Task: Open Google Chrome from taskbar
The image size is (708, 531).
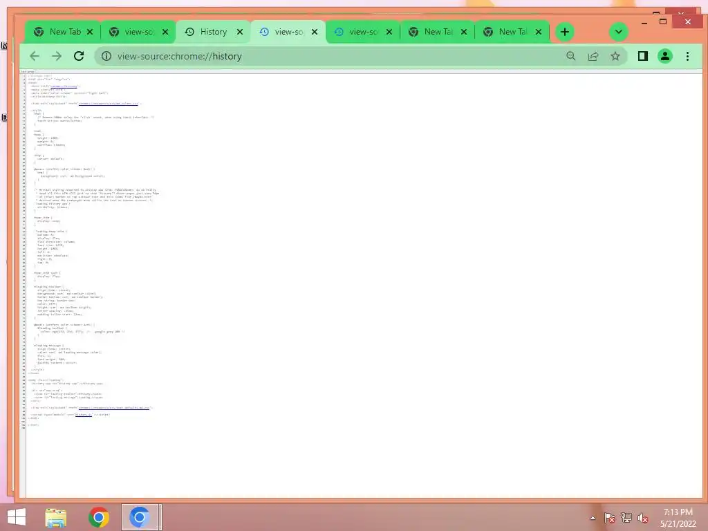Action: click(98, 517)
